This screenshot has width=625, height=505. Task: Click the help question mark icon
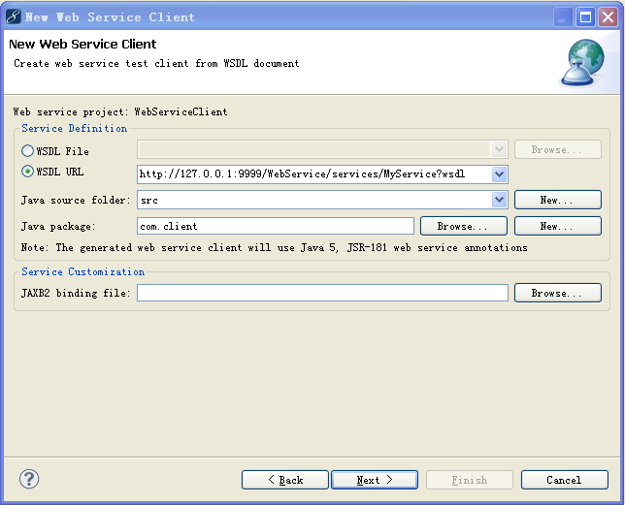point(29,479)
